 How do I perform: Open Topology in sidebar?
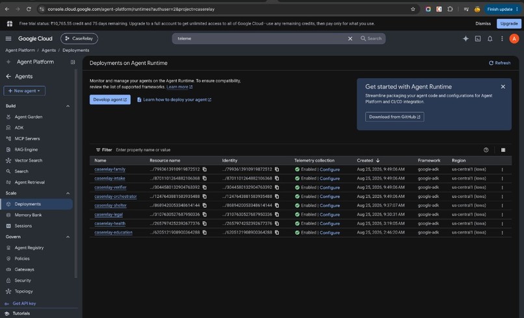(23, 291)
